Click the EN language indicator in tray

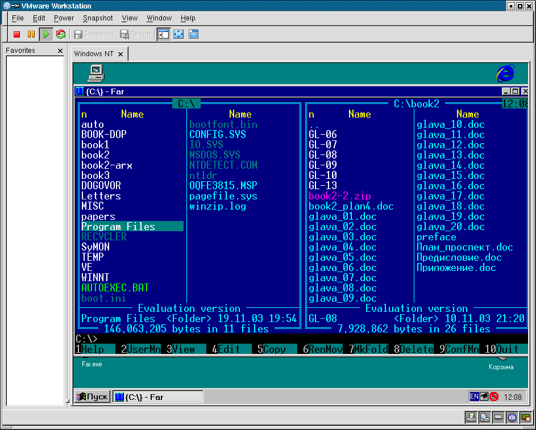(x=474, y=396)
